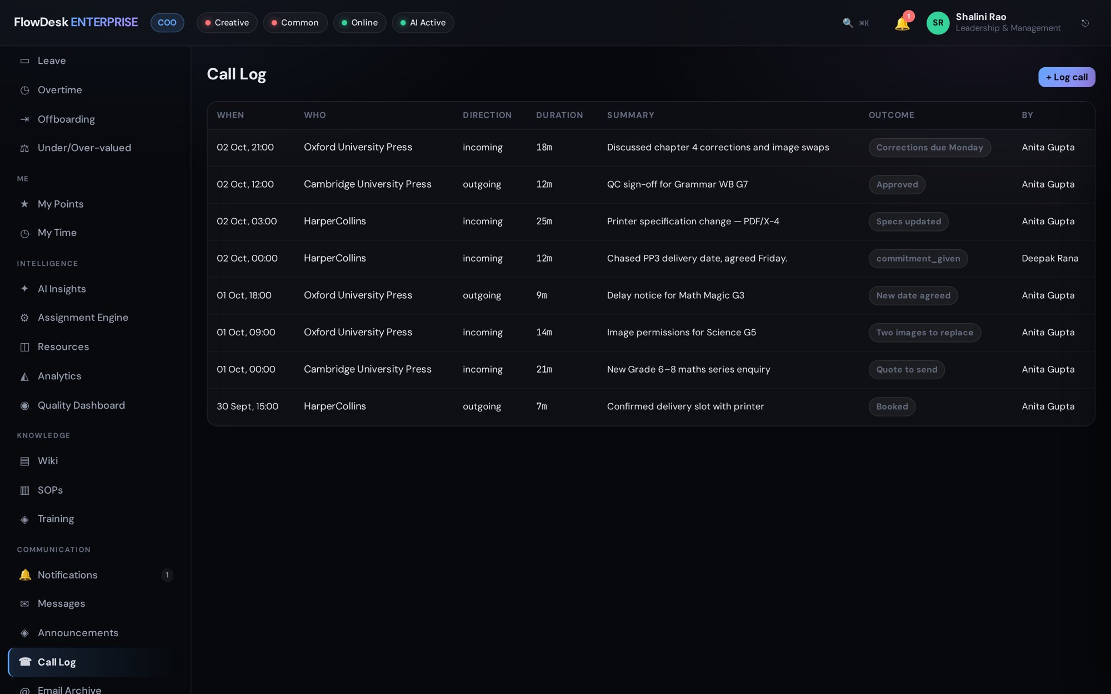Click Deepak Rana in BY column

click(1050, 258)
